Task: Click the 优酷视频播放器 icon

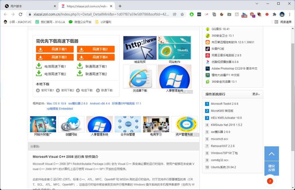Action: click(x=208, y=62)
